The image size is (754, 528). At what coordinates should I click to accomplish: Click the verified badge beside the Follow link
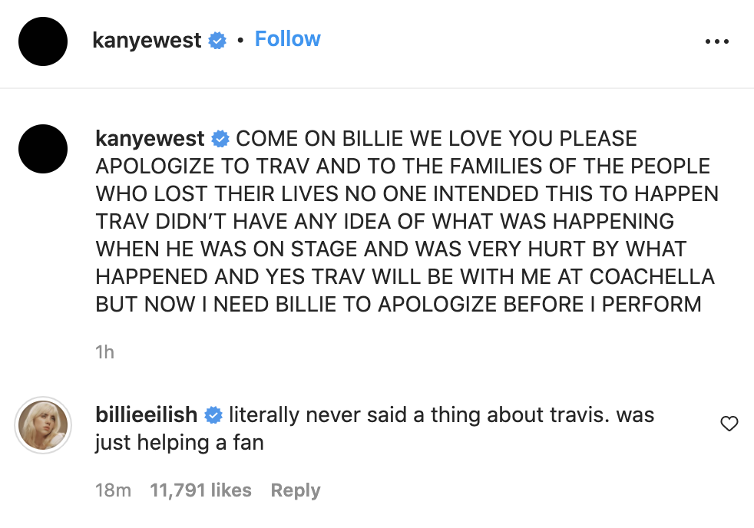pos(217,41)
